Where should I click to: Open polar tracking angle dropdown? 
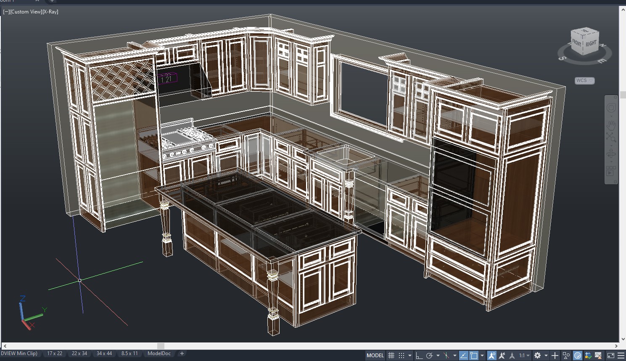coord(438,356)
